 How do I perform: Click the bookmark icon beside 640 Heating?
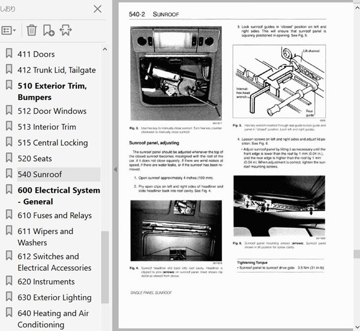tap(9, 312)
